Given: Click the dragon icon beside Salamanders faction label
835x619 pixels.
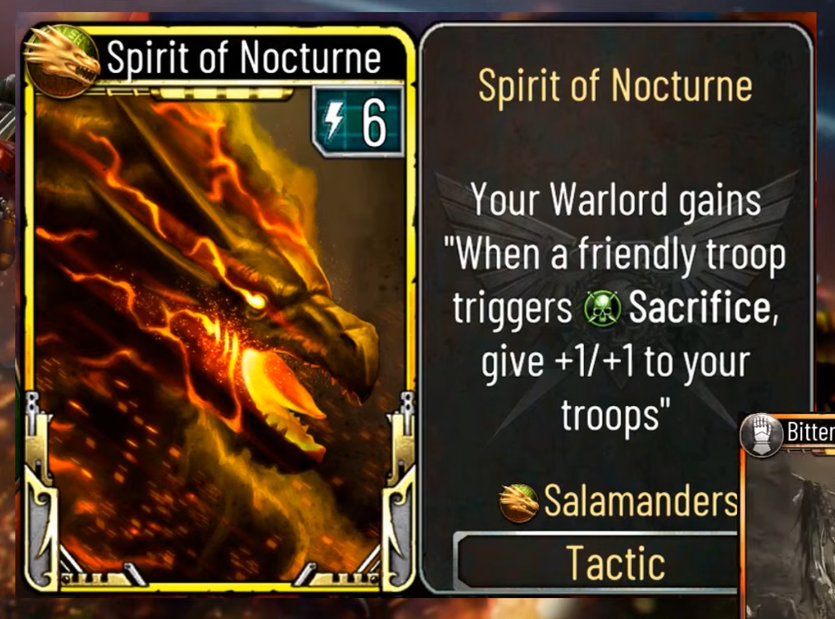Looking at the screenshot, I should coord(519,502).
